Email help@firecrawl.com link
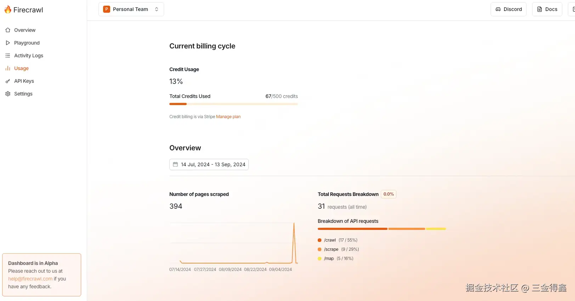This screenshot has height=301, width=575. coord(30,279)
